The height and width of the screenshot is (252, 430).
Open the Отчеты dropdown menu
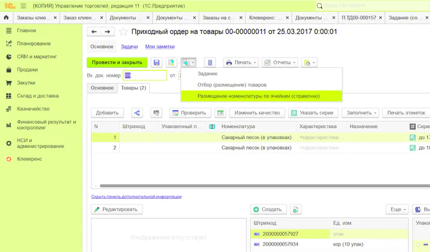coord(280,62)
